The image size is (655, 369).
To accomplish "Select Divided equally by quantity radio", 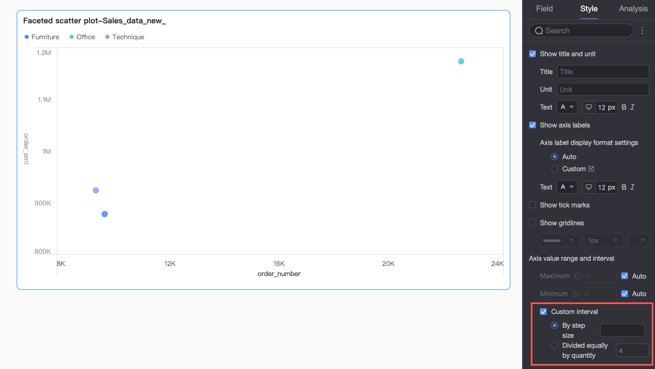I will click(x=555, y=345).
